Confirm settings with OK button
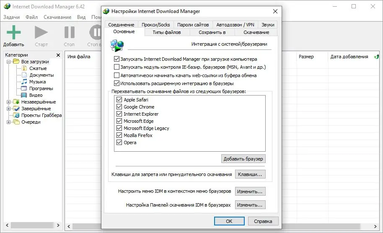Image resolution: width=383 pixels, height=233 pixels. pos(229,221)
